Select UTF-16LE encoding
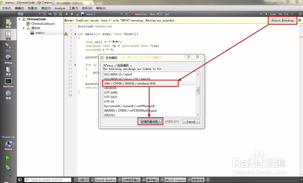The width and height of the screenshot is (303, 183). 149,97
